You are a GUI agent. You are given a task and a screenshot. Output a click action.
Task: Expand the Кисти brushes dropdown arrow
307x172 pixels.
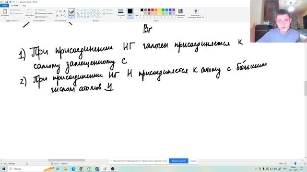click(71, 17)
